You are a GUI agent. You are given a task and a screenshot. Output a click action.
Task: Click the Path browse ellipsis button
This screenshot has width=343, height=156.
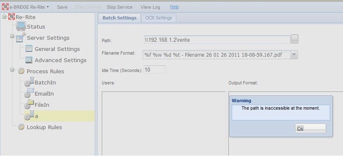(295, 39)
